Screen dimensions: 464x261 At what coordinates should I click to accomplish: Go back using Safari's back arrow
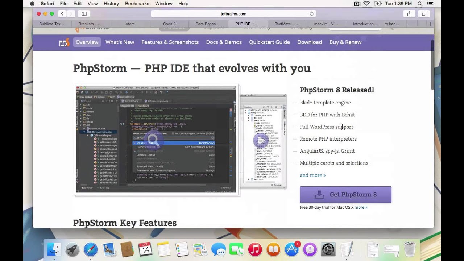coord(62,14)
